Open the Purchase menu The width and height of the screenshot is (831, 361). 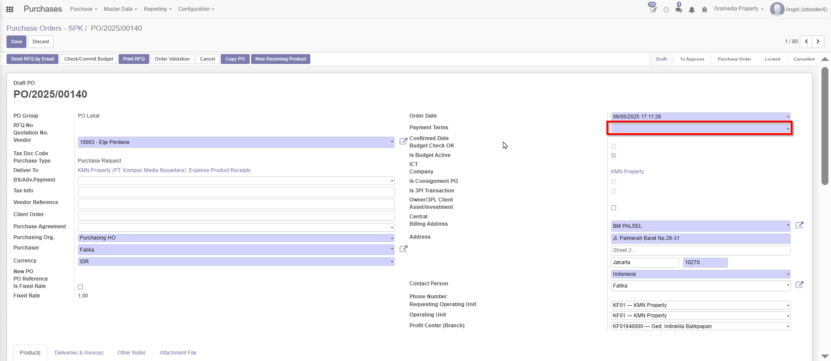click(x=84, y=9)
